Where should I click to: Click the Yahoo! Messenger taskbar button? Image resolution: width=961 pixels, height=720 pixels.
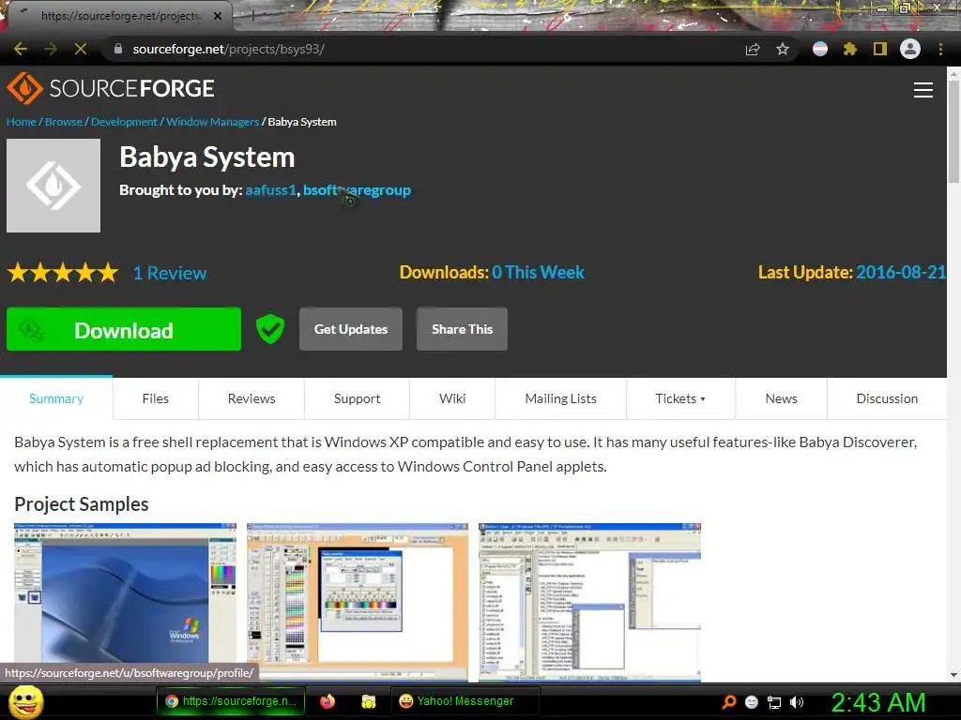click(x=465, y=701)
